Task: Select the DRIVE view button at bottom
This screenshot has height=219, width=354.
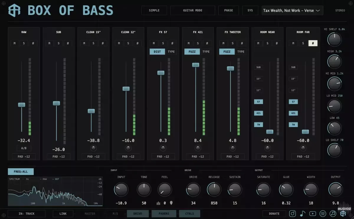Action: pos(138,214)
